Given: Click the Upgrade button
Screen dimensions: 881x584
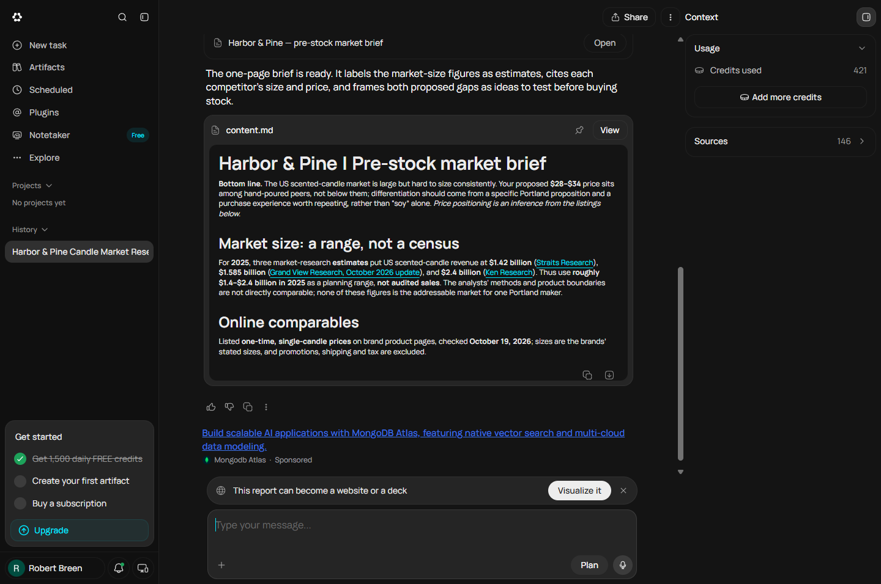Looking at the screenshot, I should [x=80, y=530].
